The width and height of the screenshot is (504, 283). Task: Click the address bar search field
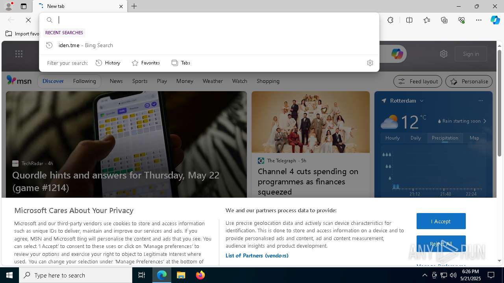point(209,20)
